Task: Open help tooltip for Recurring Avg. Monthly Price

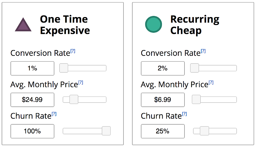Action: pyautogui.click(x=211, y=83)
